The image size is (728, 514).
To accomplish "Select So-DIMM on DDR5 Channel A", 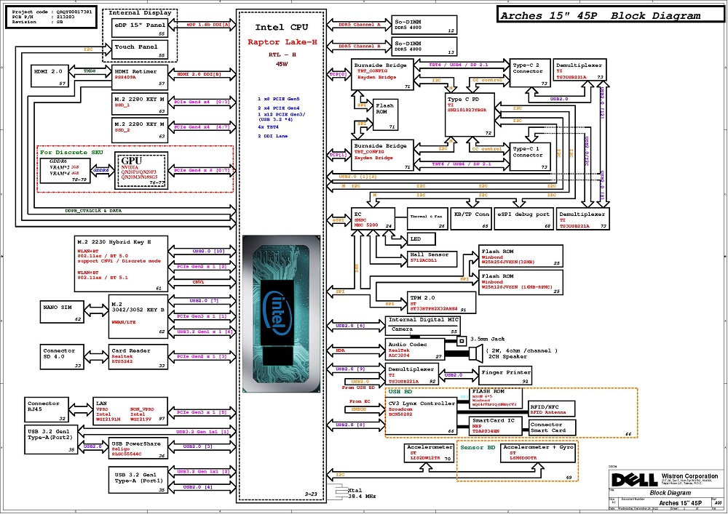I will pyautogui.click(x=425, y=25).
